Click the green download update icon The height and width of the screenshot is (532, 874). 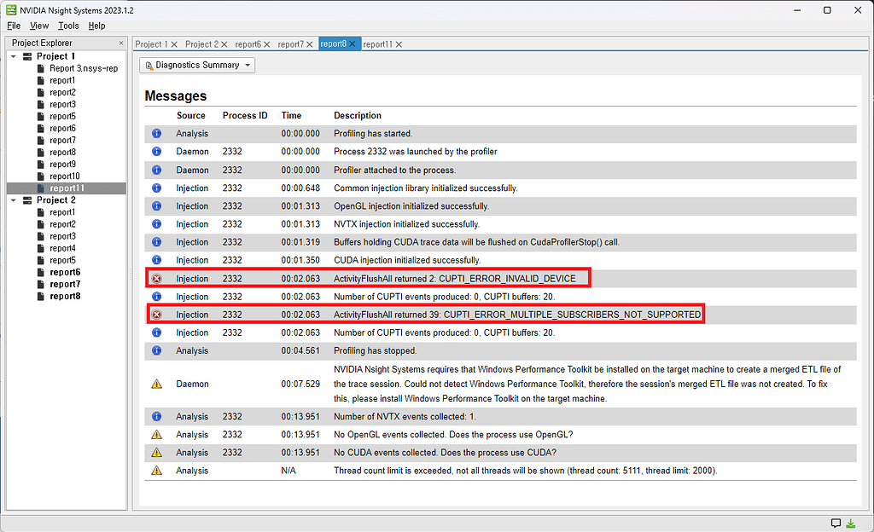pos(851,523)
